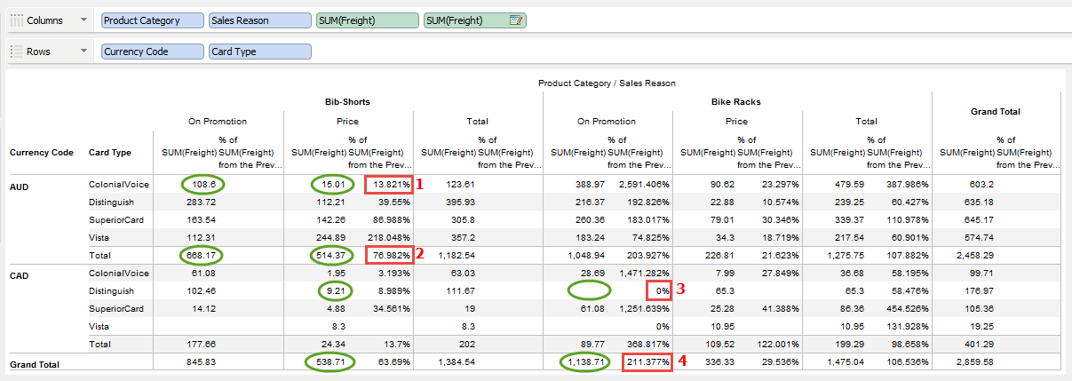1072x381 pixels.
Task: Select the Product Category pill in Columns
Action: (152, 20)
